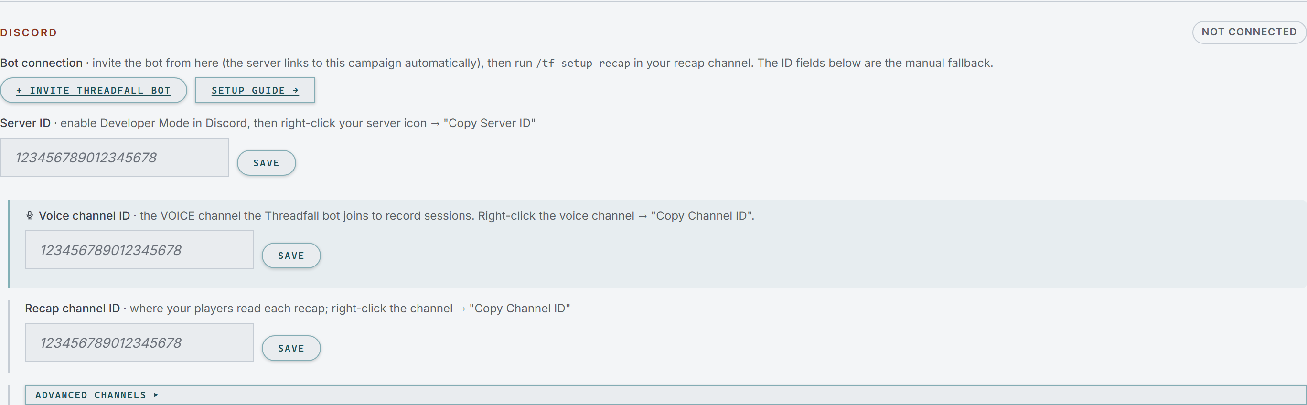1307x405 pixels.
Task: Save the Recap channel ID
Action: point(291,348)
